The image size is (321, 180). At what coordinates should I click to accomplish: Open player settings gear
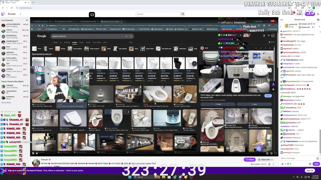[267, 153]
